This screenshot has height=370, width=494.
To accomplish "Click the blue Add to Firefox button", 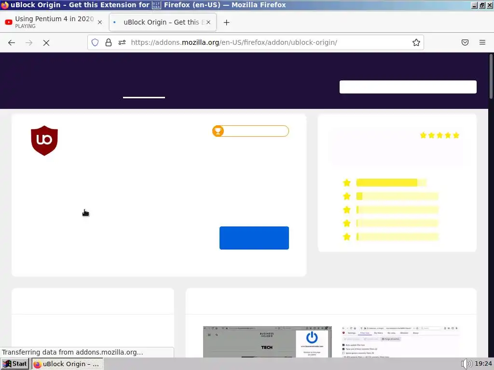I will (254, 238).
